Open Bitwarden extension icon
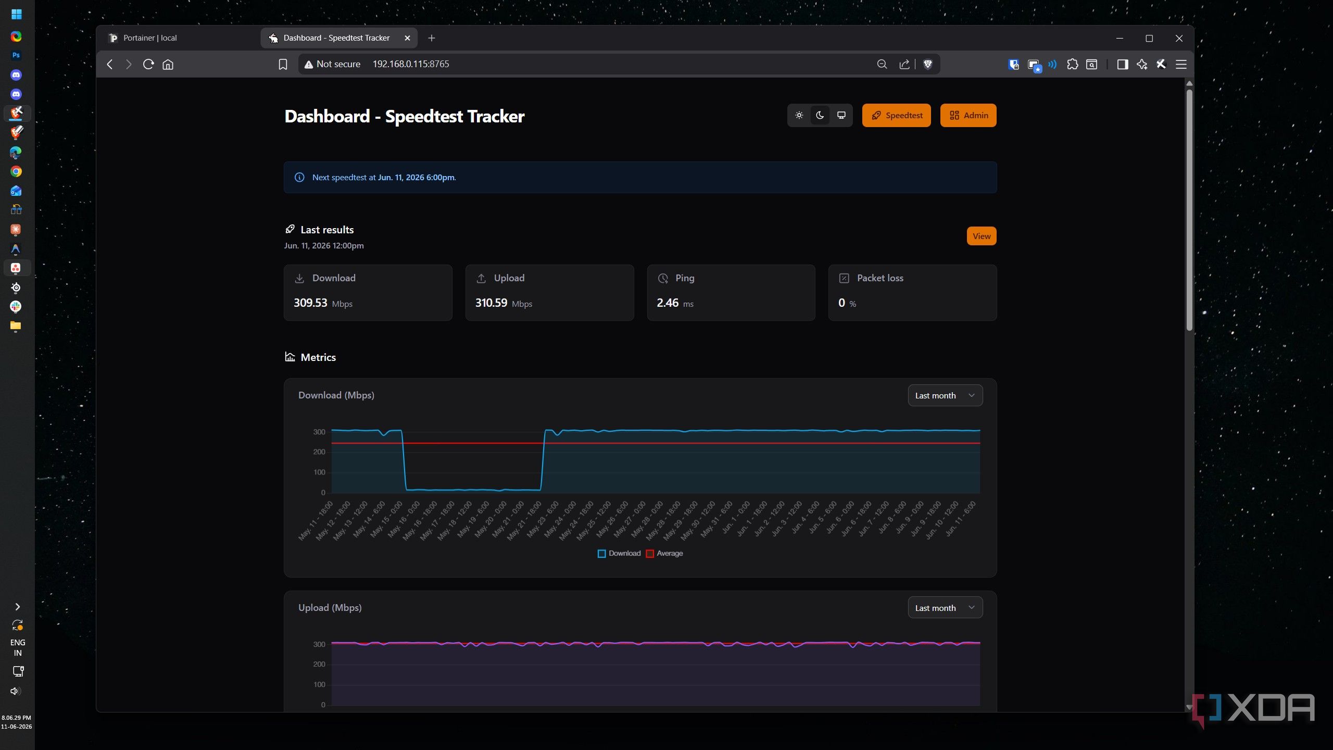This screenshot has width=1333, height=750. pos(1013,64)
